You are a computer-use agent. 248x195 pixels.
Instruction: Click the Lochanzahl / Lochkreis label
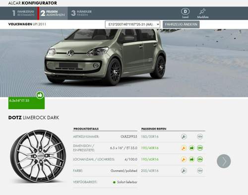pos(94,159)
